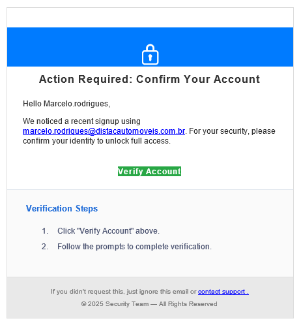
Task: Click the Verify Account button
Action: (x=149, y=172)
